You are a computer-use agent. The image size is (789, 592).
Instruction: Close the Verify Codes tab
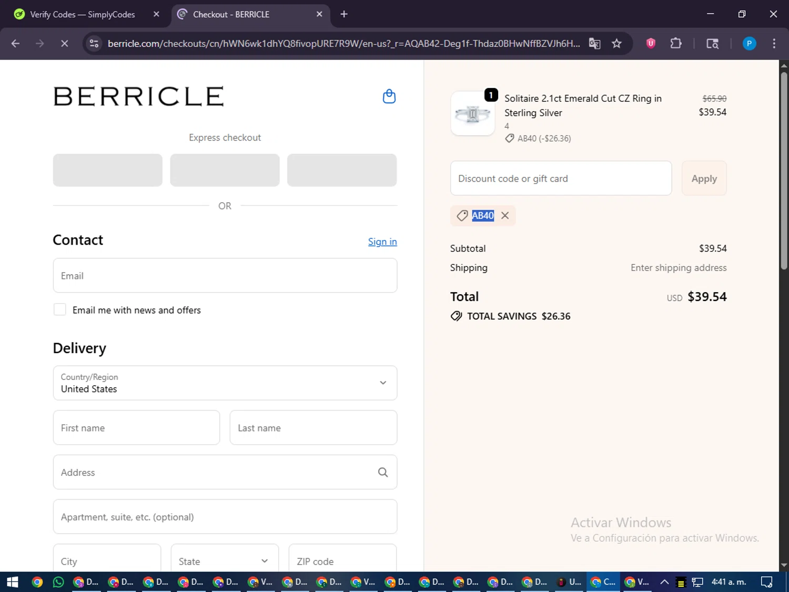(156, 14)
